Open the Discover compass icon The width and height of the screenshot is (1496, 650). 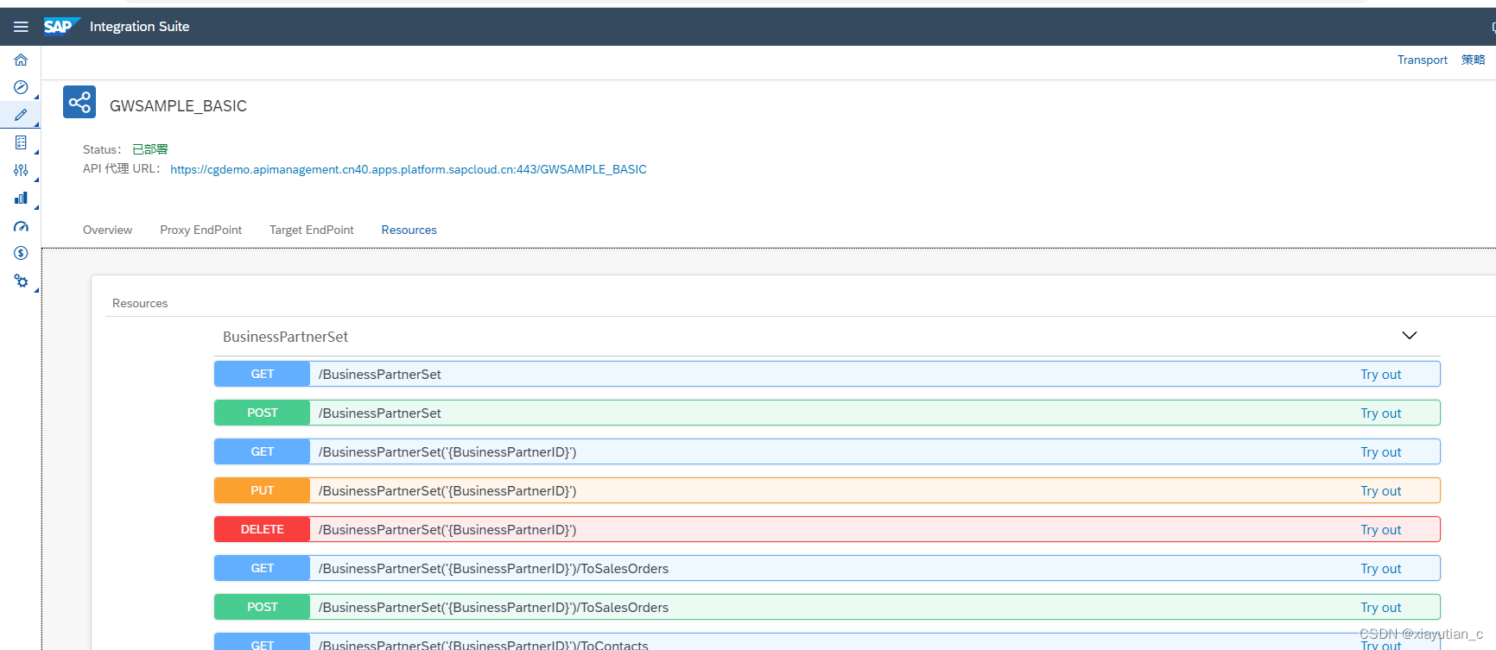(21, 87)
